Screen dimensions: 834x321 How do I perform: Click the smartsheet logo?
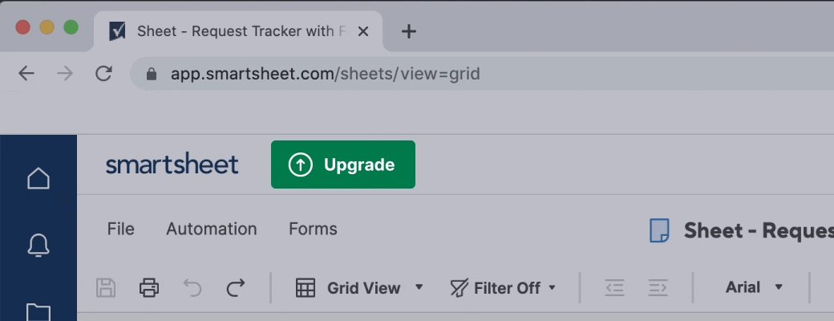point(172,165)
